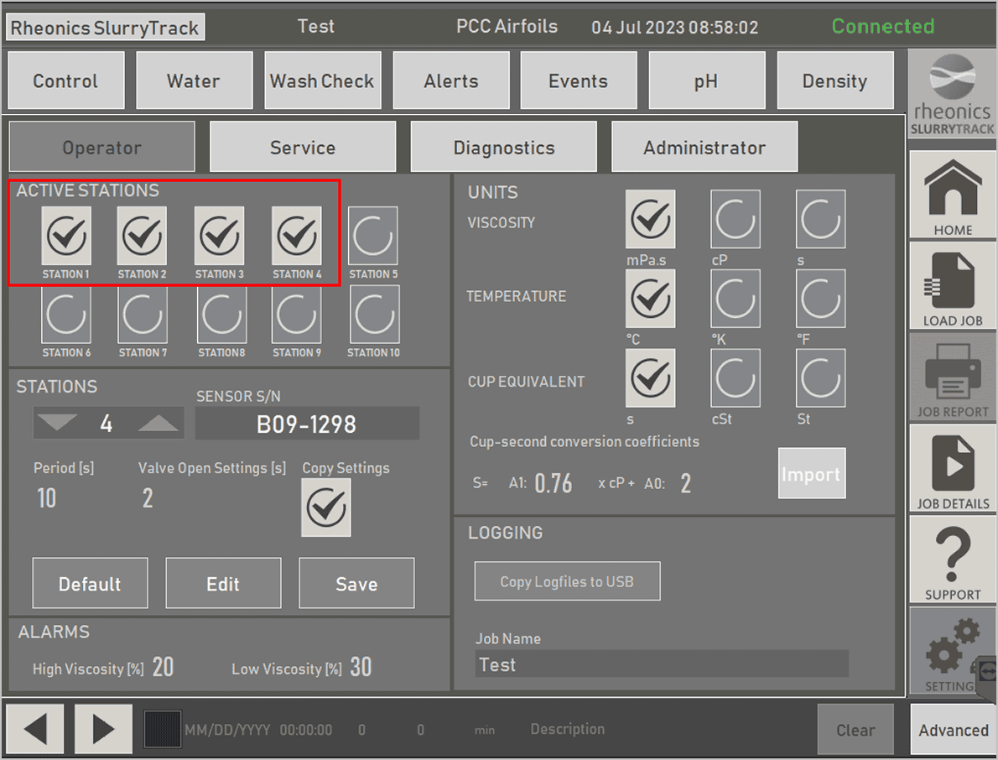This screenshot has height=760, width=998.
Task: Increase station number with up arrow
Action: click(159, 424)
